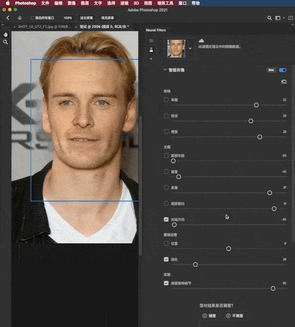The width and height of the screenshot is (295, 327).
Task: Click the share export icon
Action: coord(290,18)
